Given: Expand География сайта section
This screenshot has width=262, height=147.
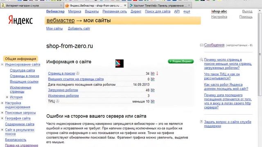Looking at the screenshot, I should (x=2, y=118).
